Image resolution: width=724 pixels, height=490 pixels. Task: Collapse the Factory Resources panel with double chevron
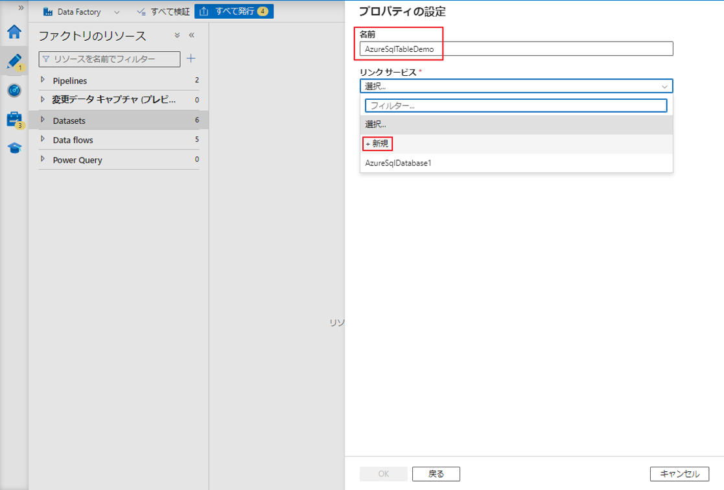(x=192, y=35)
